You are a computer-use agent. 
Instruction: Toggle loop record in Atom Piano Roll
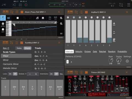pyautogui.click(x=3, y=24)
